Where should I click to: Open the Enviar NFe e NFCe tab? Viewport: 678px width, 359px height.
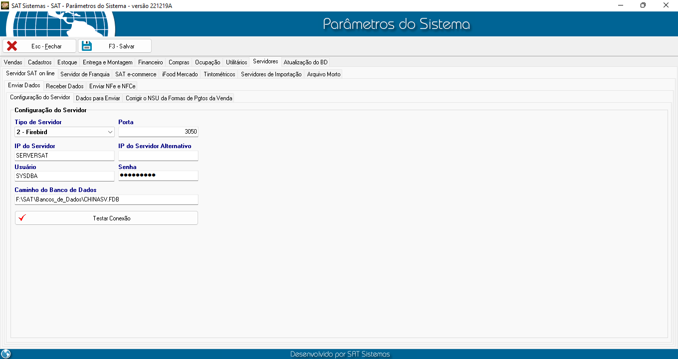point(112,86)
